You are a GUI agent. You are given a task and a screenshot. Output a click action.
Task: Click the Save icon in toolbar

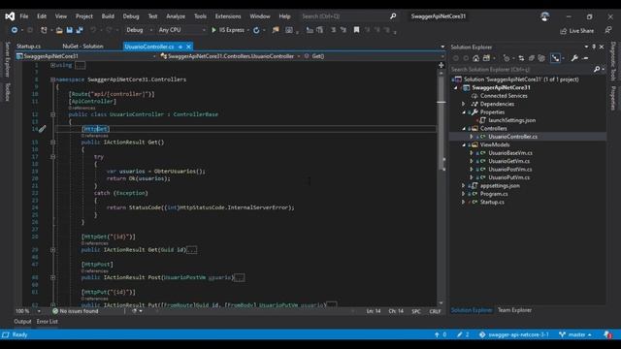point(70,30)
